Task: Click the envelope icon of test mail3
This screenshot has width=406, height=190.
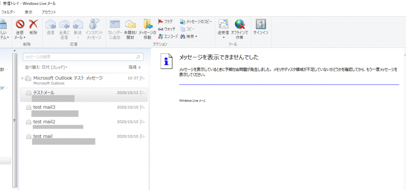Action: pos(29,107)
